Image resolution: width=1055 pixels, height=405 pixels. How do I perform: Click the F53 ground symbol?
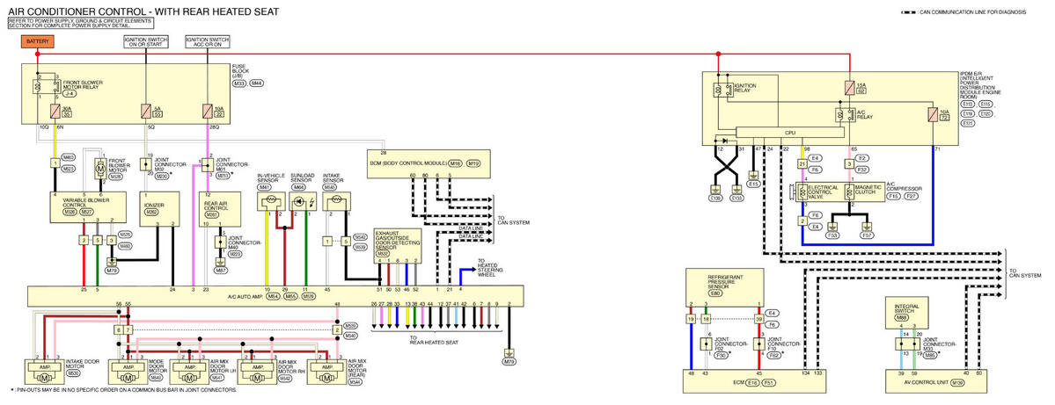coord(833,227)
